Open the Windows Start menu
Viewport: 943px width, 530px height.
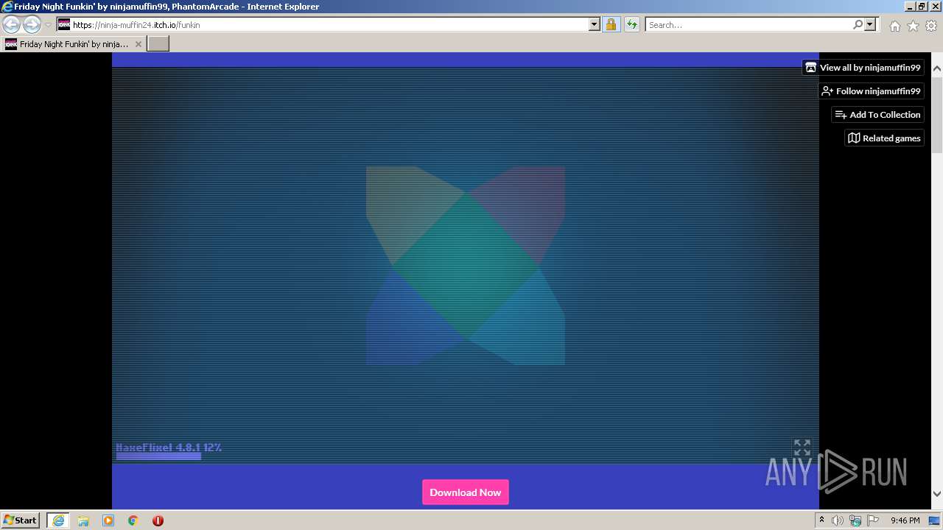pos(20,520)
